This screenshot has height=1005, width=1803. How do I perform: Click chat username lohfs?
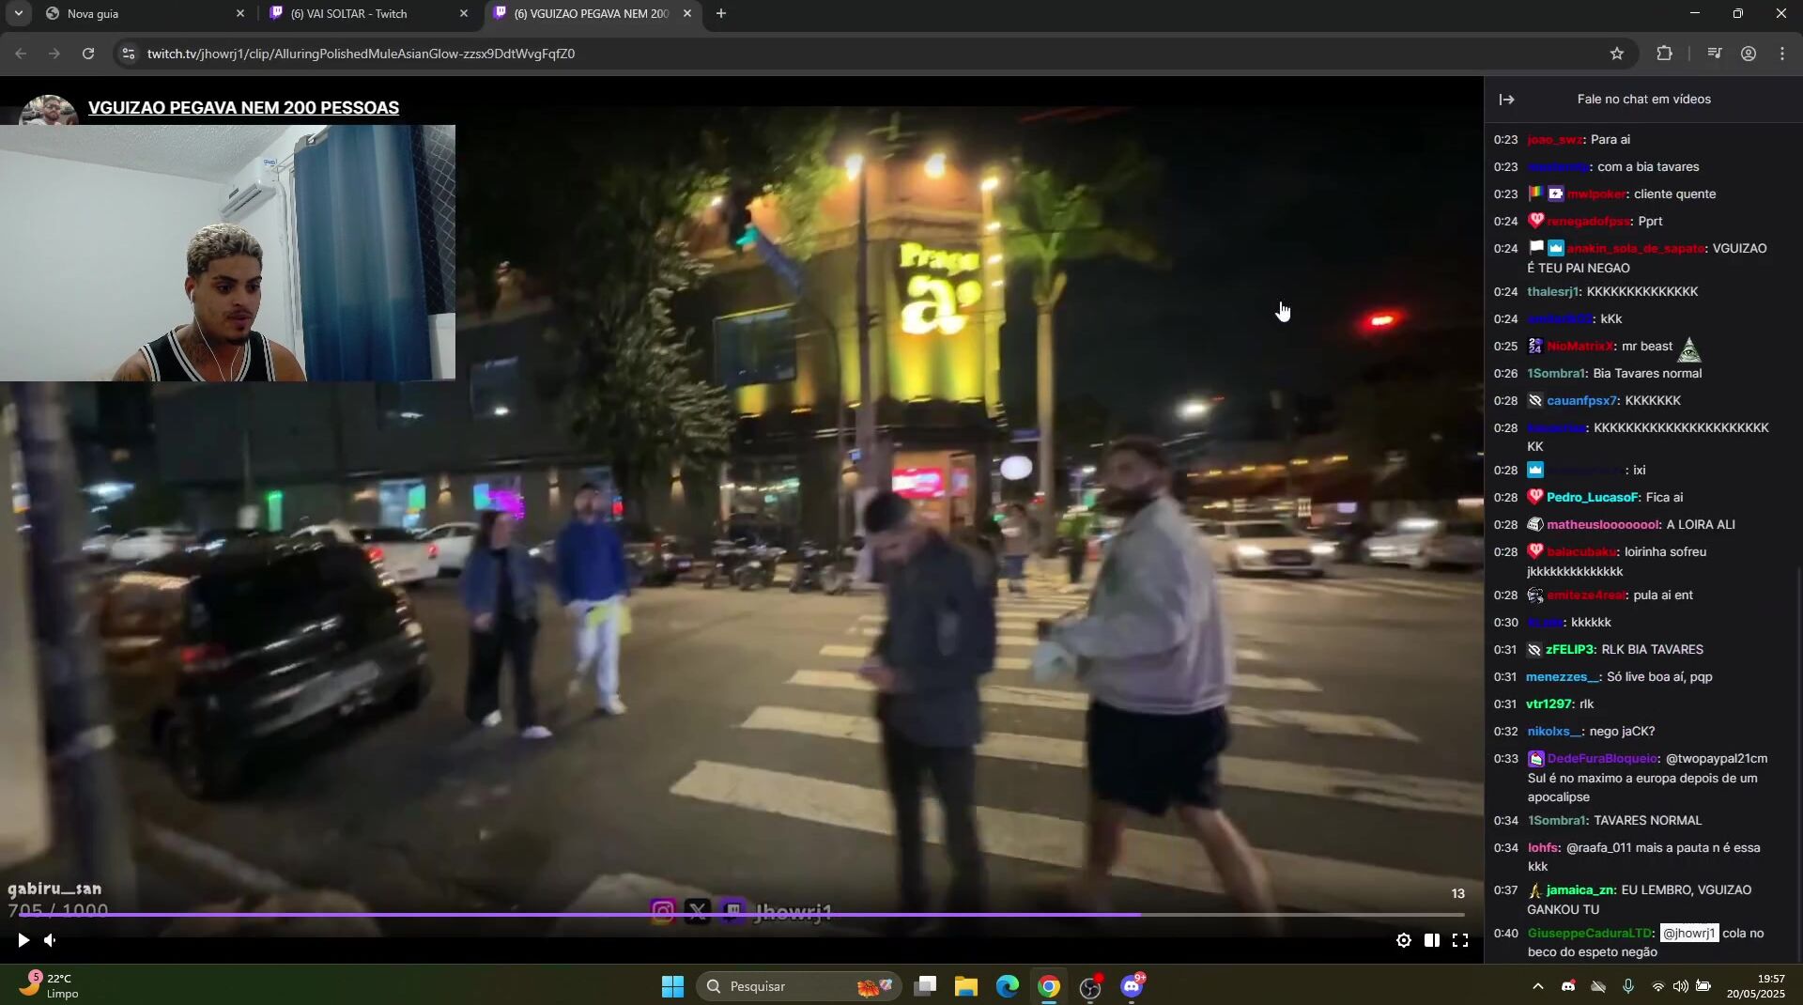(x=1543, y=848)
